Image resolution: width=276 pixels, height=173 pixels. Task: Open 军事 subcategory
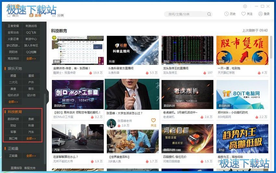(13, 132)
